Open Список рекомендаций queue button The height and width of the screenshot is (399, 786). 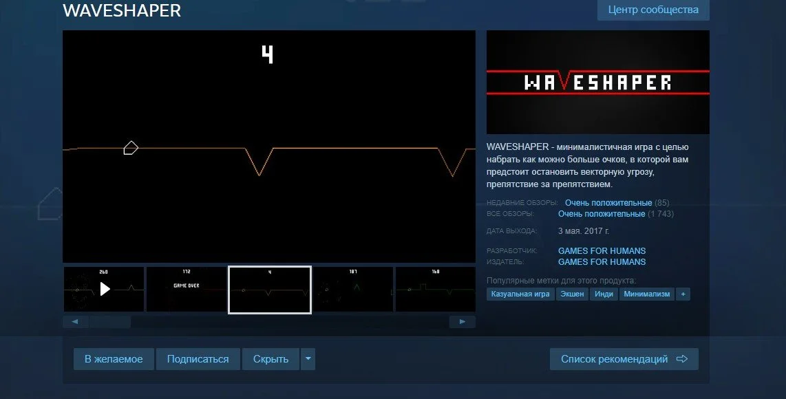click(624, 359)
